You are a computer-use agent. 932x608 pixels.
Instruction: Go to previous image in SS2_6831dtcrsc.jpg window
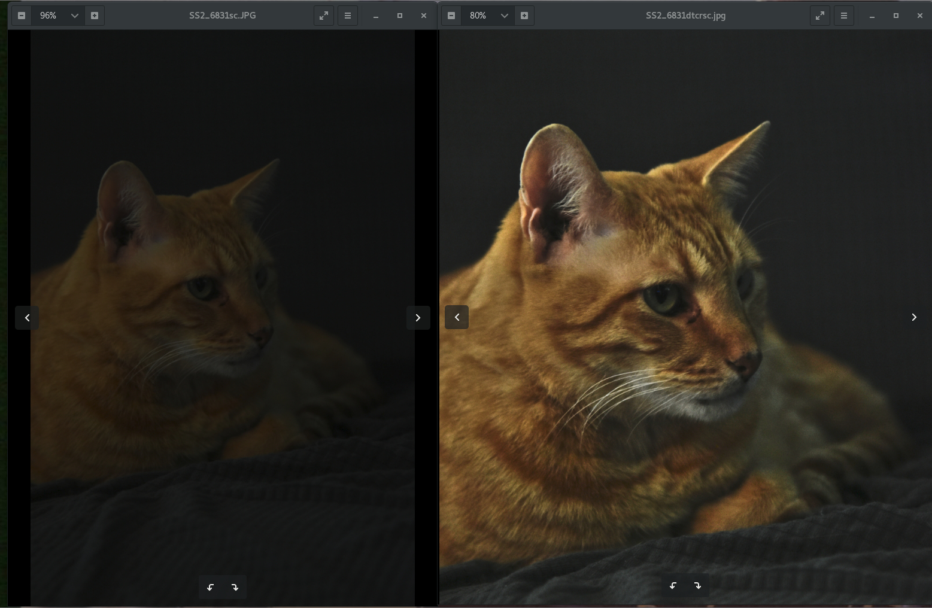(x=457, y=317)
